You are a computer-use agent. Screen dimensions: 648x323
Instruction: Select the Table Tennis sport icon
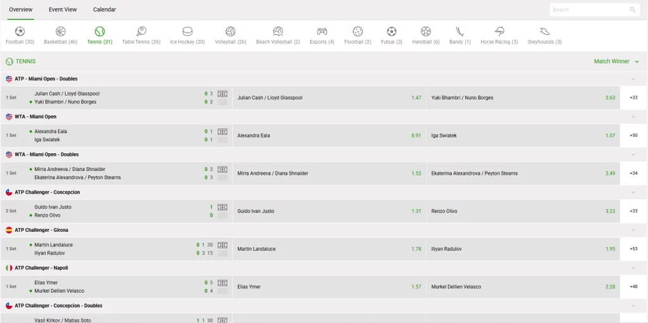pyautogui.click(x=141, y=32)
